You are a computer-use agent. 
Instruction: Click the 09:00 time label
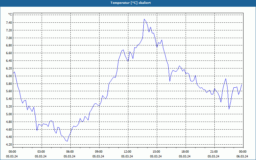tap(99, 152)
